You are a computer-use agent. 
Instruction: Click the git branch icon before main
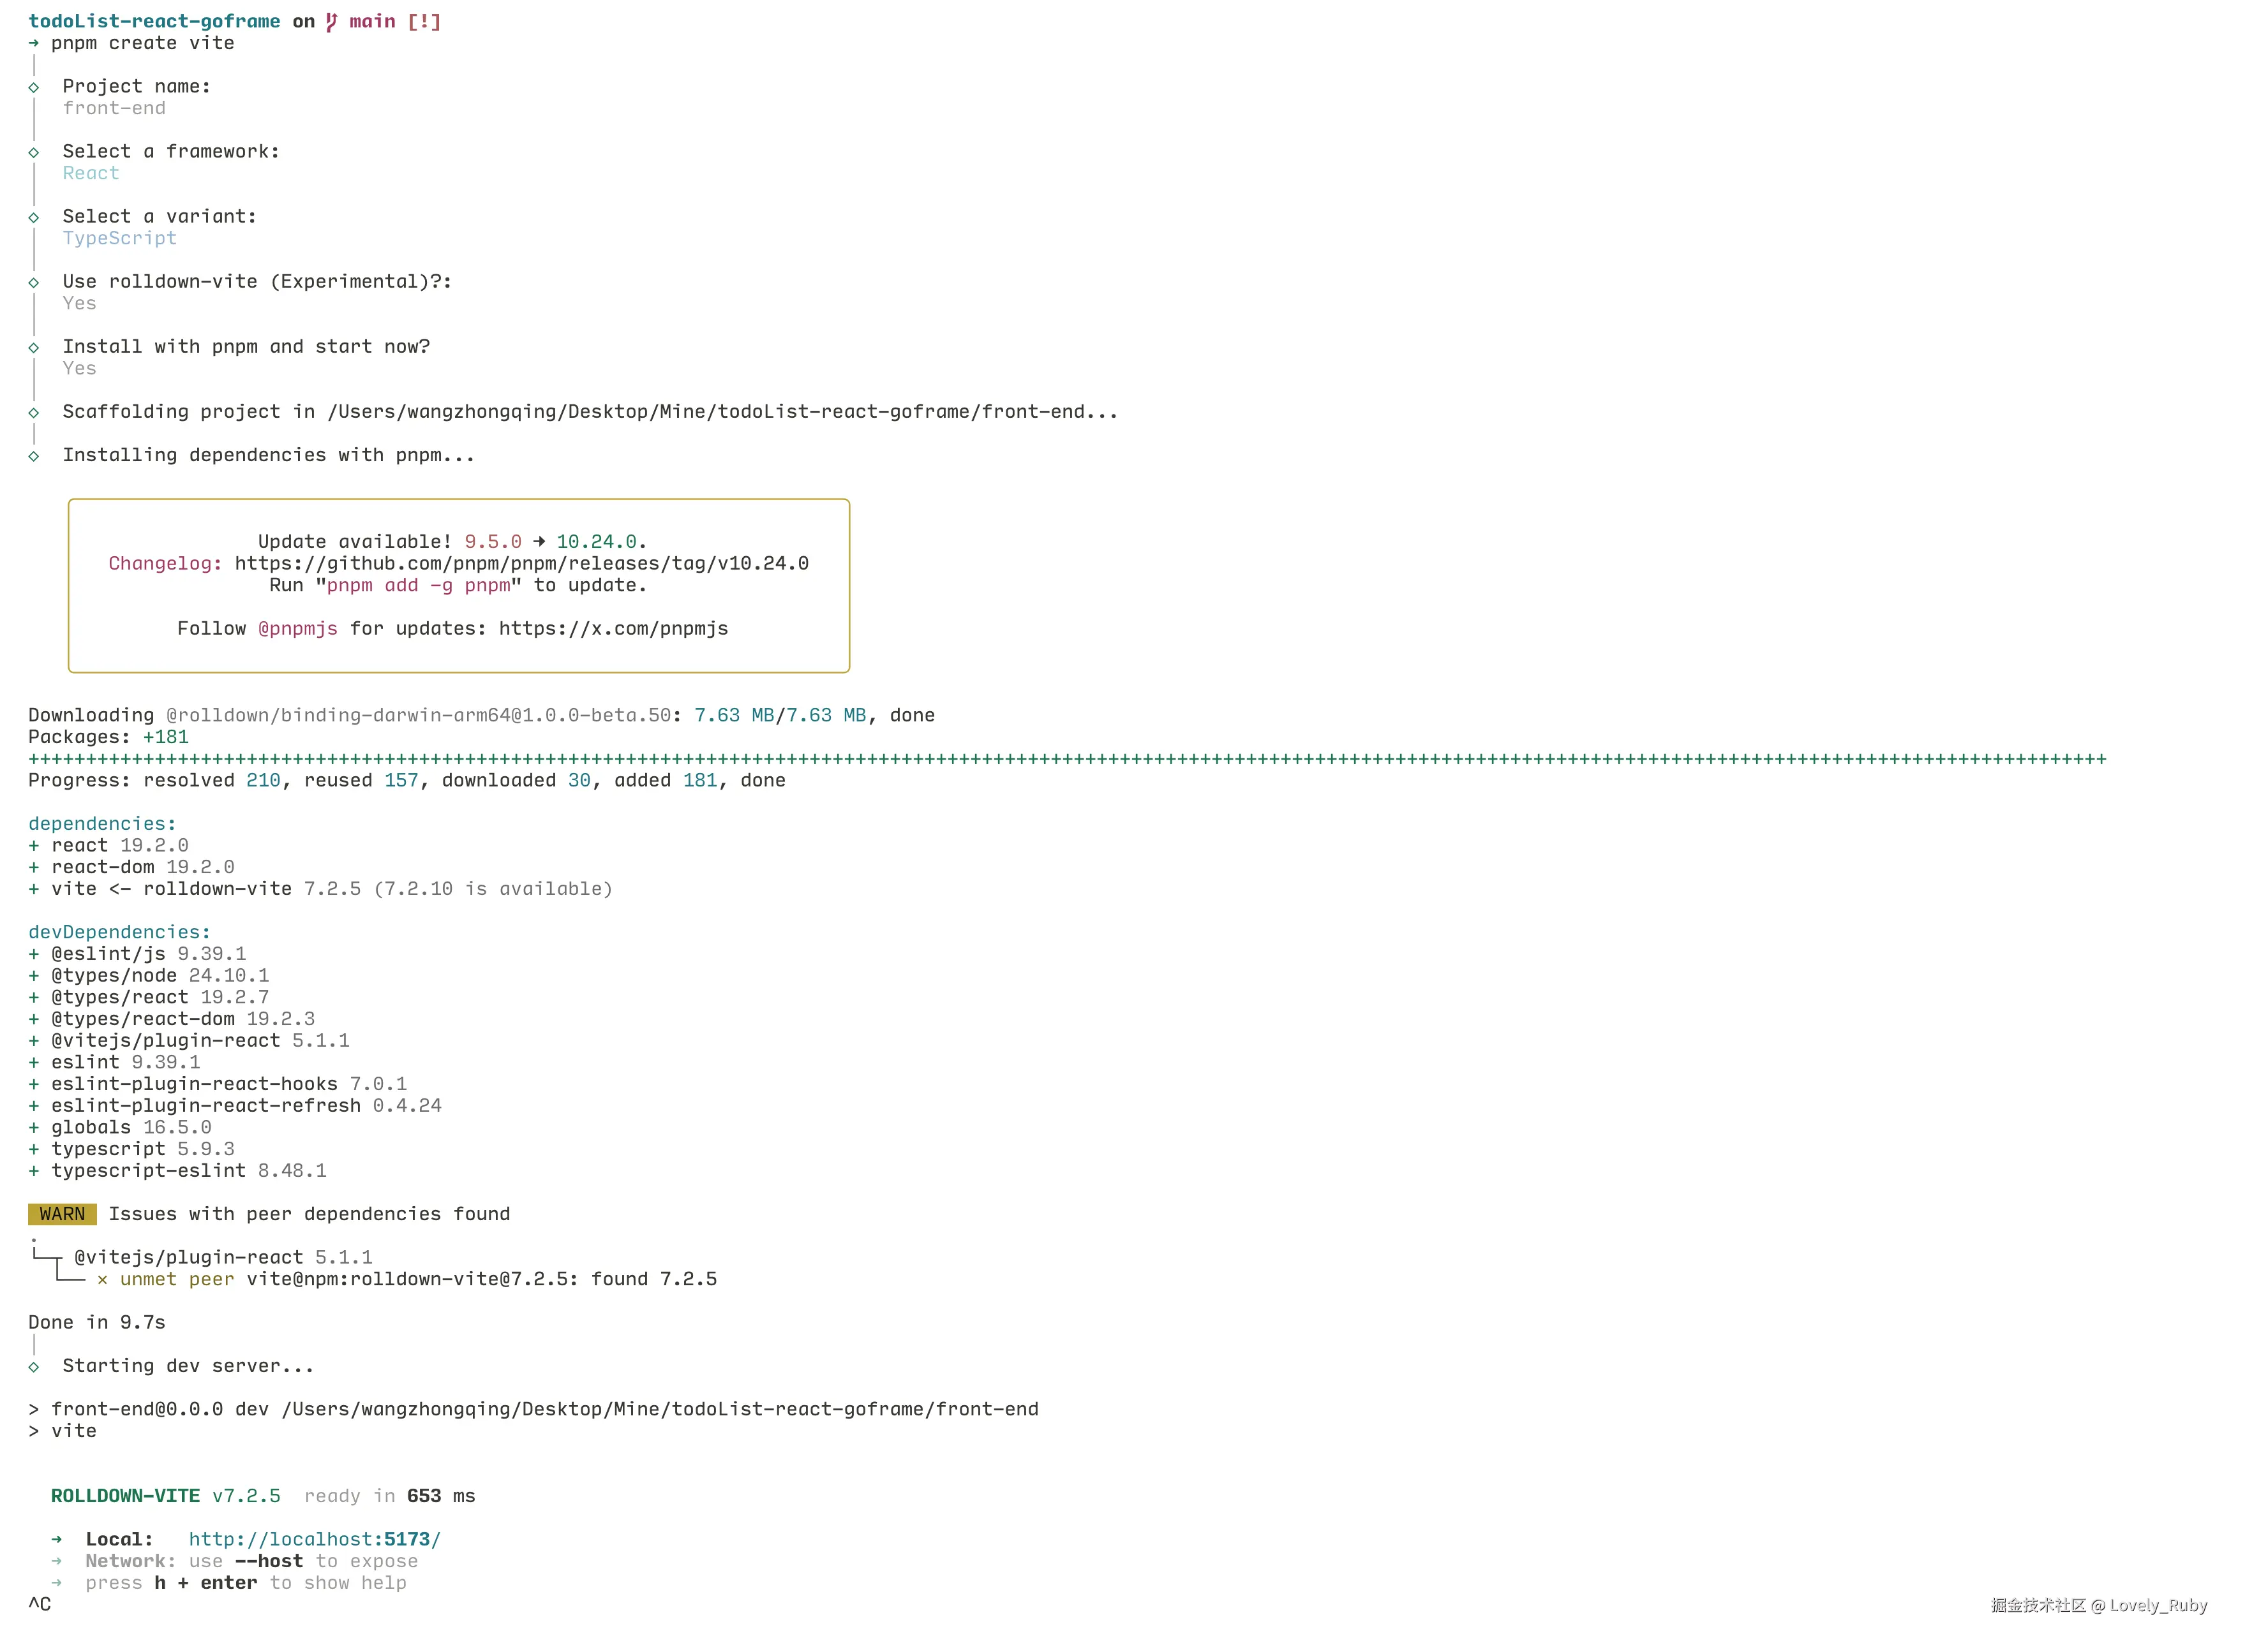331,21
